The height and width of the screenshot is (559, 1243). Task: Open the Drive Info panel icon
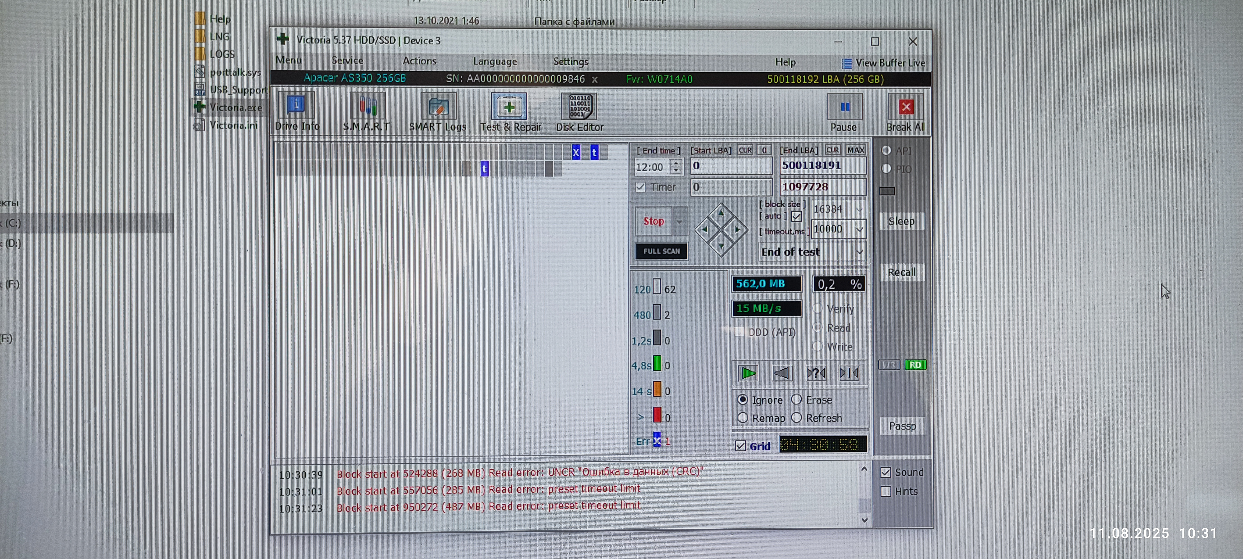coord(296,106)
